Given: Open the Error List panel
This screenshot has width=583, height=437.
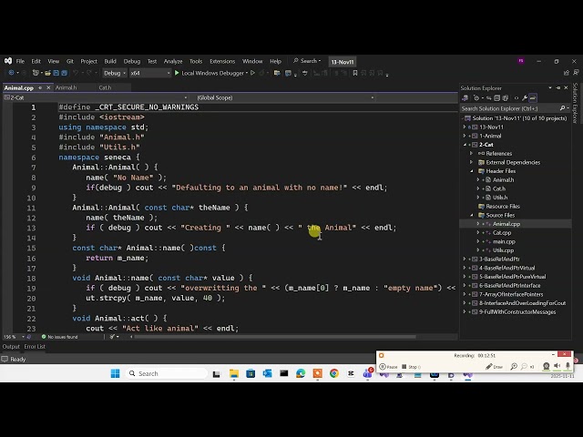Looking at the screenshot, I should point(35,347).
